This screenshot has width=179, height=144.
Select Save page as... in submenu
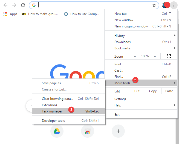(68, 83)
